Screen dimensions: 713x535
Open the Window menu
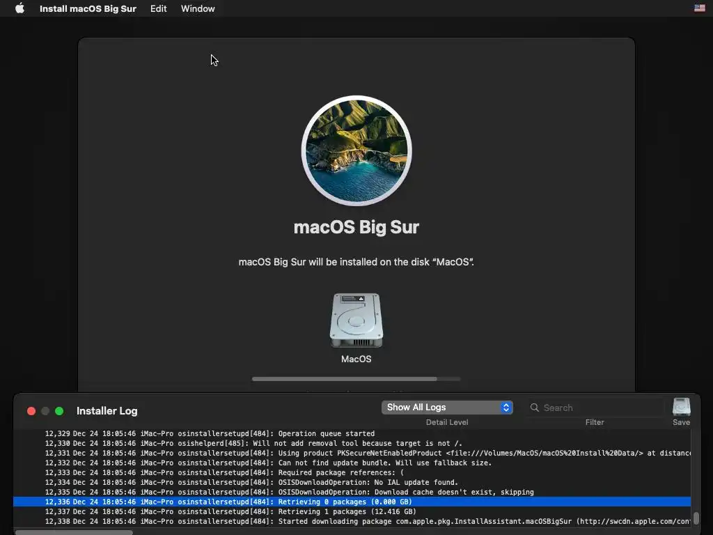[198, 8]
